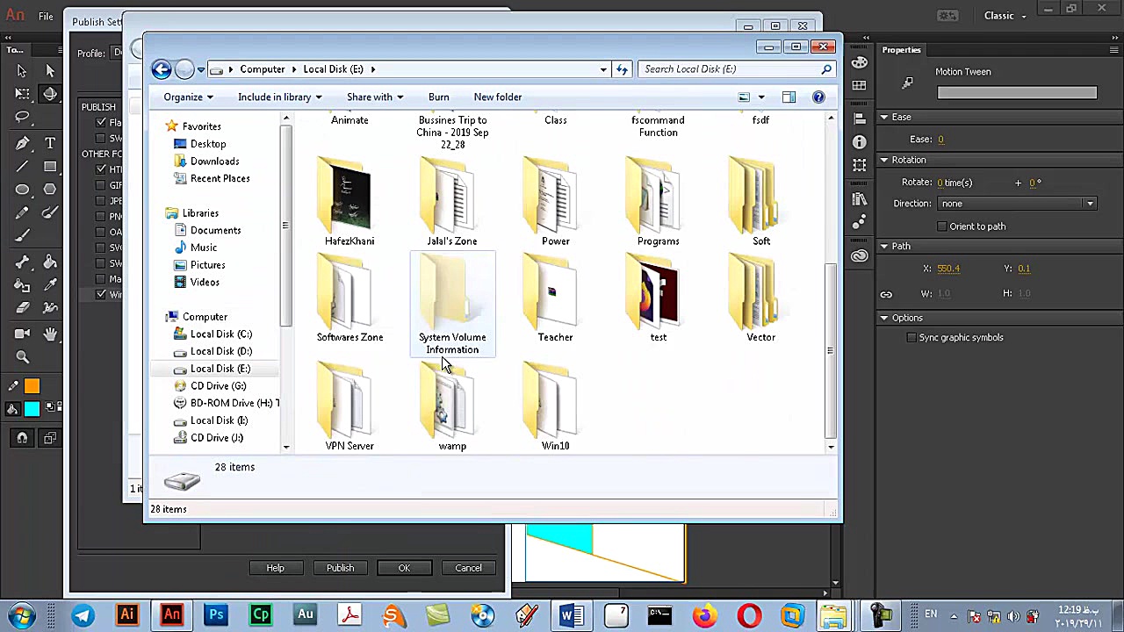Open the Share with menu
Viewport: 1124px width, 632px height.
pyautogui.click(x=374, y=97)
